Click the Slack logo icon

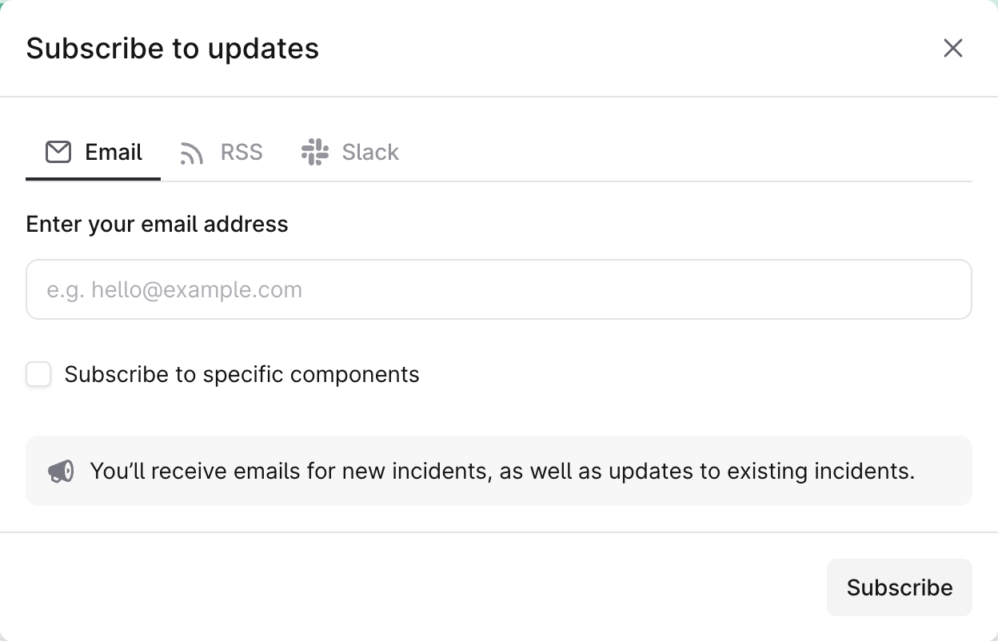pyautogui.click(x=315, y=152)
